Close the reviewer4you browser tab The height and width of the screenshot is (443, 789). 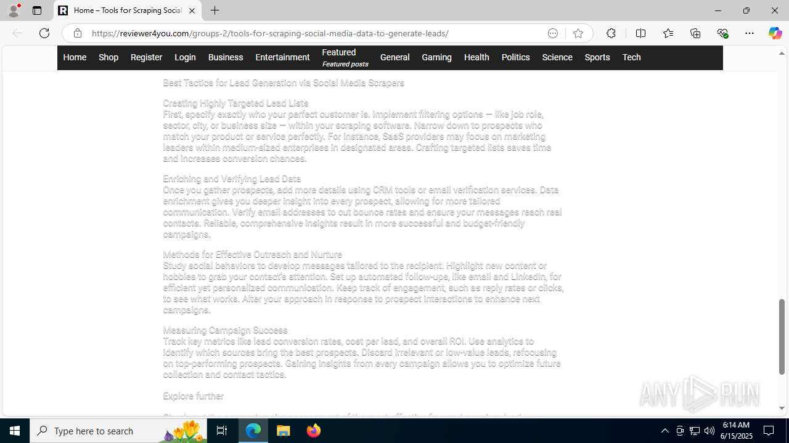(192, 10)
